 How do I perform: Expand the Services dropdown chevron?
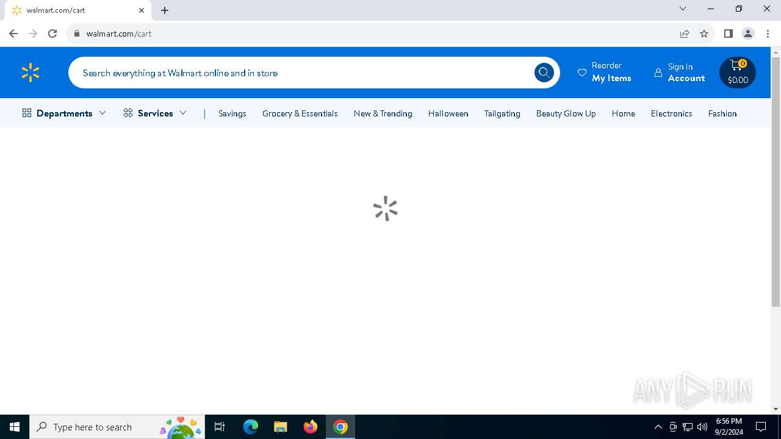(183, 113)
